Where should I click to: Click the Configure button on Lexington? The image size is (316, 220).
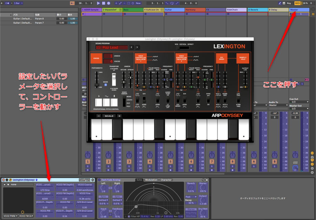pos(85,180)
